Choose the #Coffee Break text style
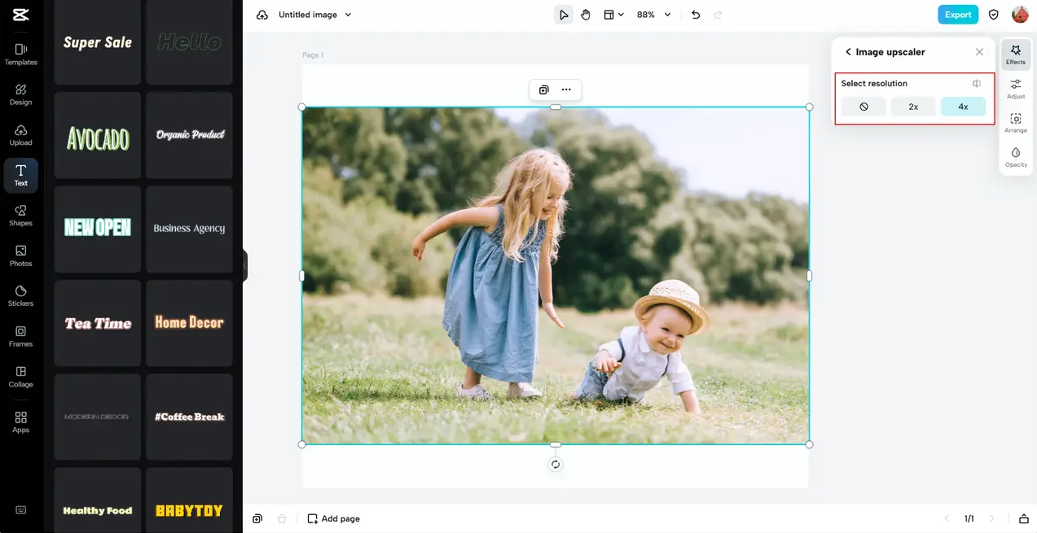The height and width of the screenshot is (533, 1037). [x=189, y=417]
